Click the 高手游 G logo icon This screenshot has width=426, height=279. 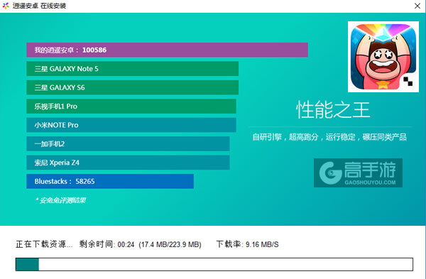click(x=330, y=173)
